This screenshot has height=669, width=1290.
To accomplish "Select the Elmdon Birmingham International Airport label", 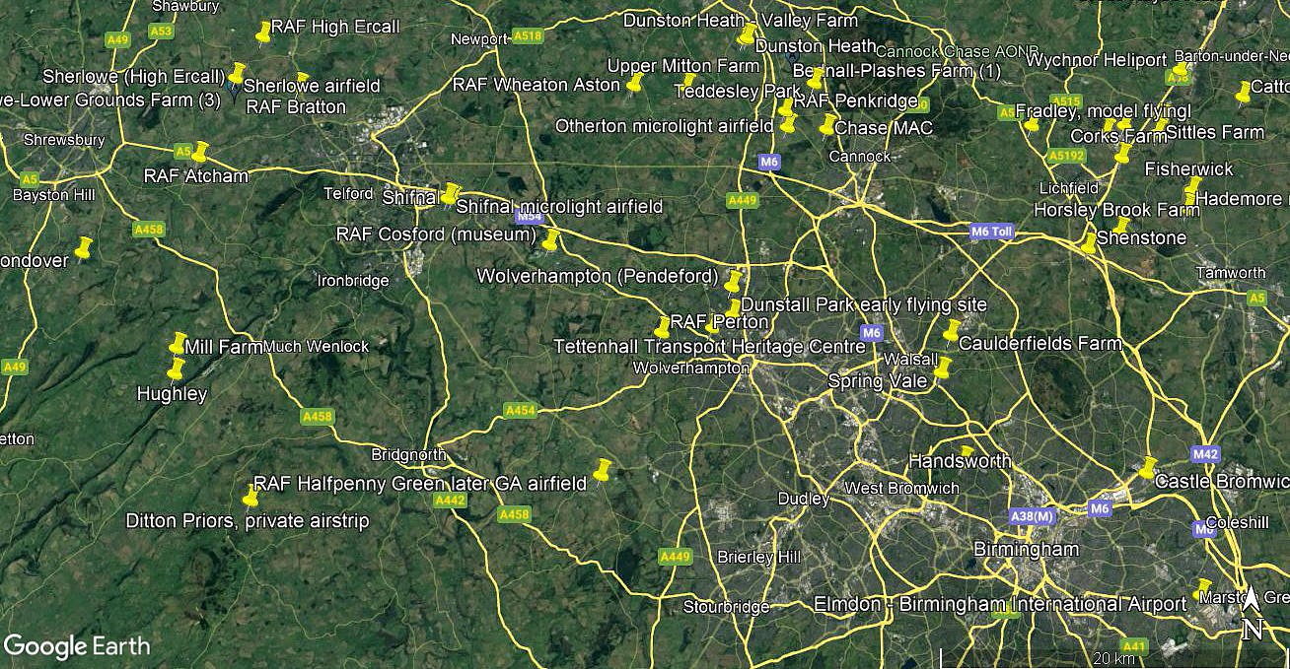I will click(x=1000, y=604).
